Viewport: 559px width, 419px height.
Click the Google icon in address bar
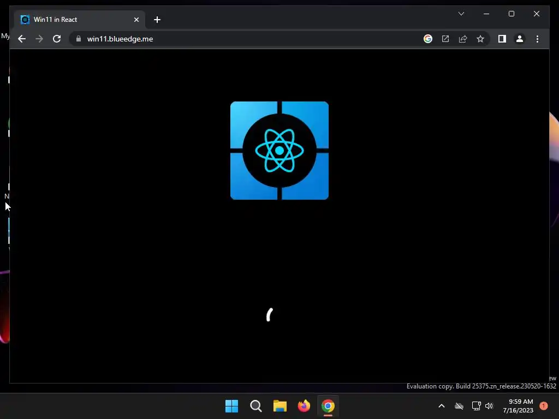pyautogui.click(x=428, y=39)
